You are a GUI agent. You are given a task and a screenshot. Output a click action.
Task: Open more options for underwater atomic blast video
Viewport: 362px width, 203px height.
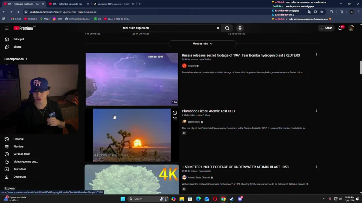coord(317,166)
